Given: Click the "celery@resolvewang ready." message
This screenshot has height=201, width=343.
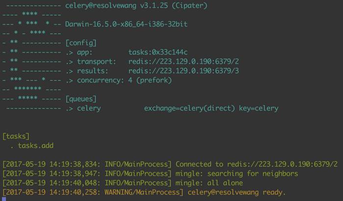Looking at the screenshot, I should click(237, 192).
